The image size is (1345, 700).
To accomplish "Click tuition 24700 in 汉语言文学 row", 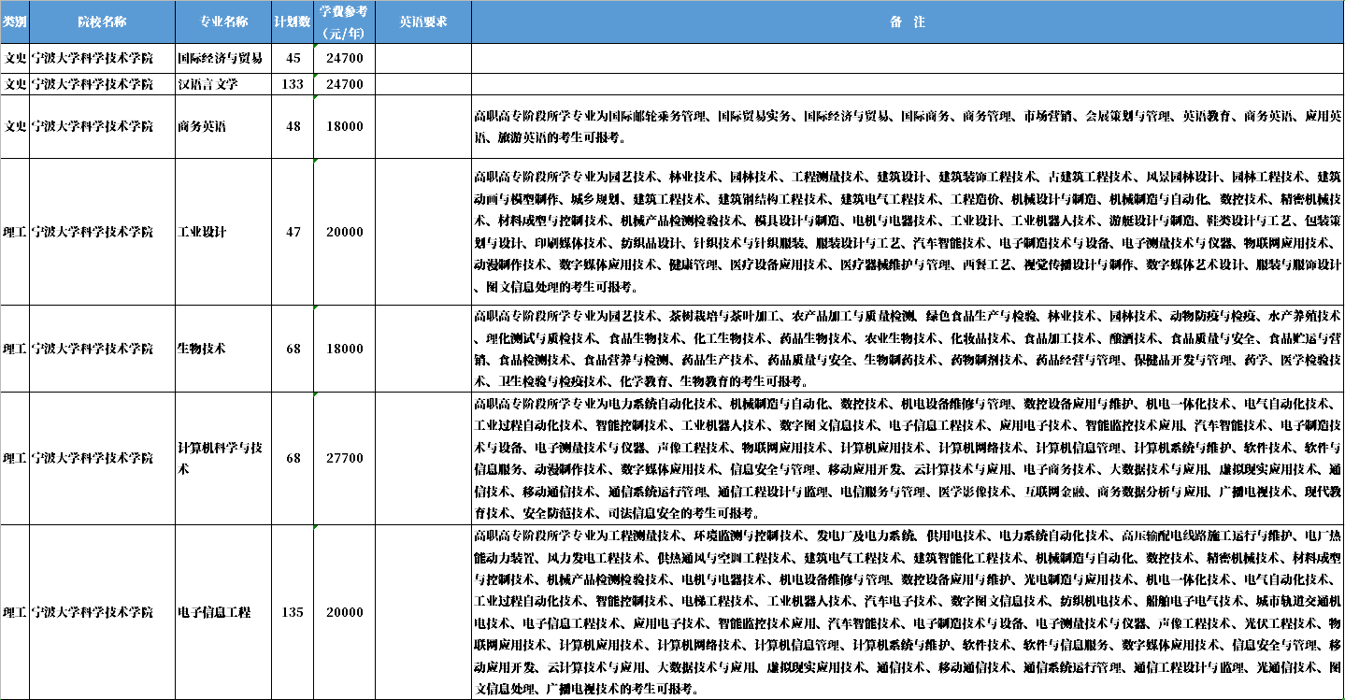I will click(344, 84).
